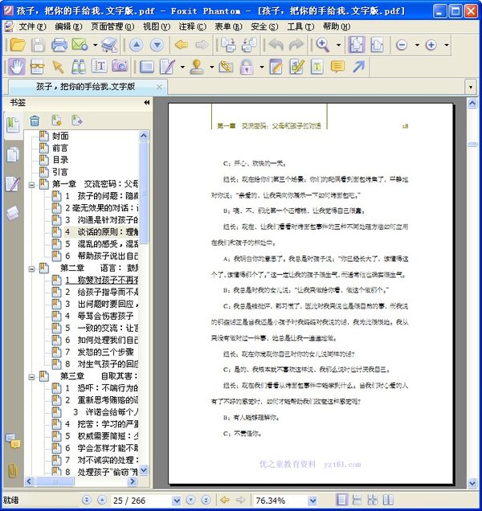Open the 页面管理 menu
The height and width of the screenshot is (511, 482).
[112, 27]
